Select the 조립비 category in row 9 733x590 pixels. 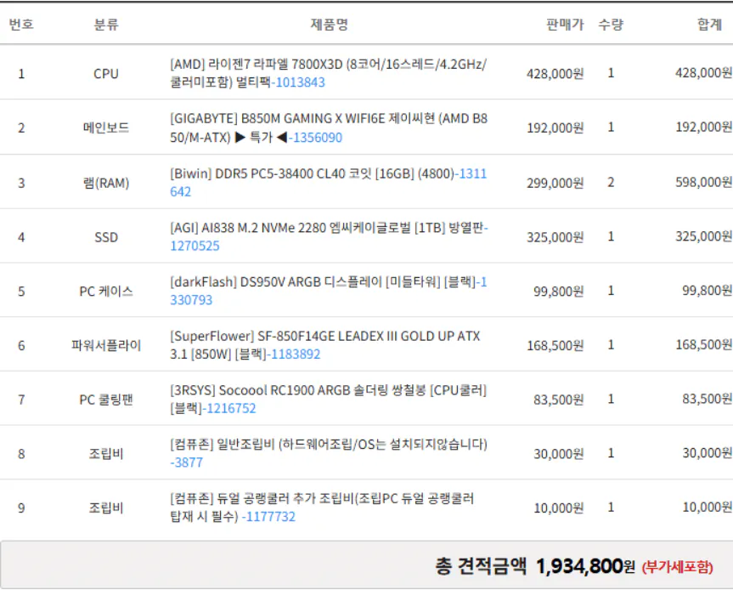[106, 508]
